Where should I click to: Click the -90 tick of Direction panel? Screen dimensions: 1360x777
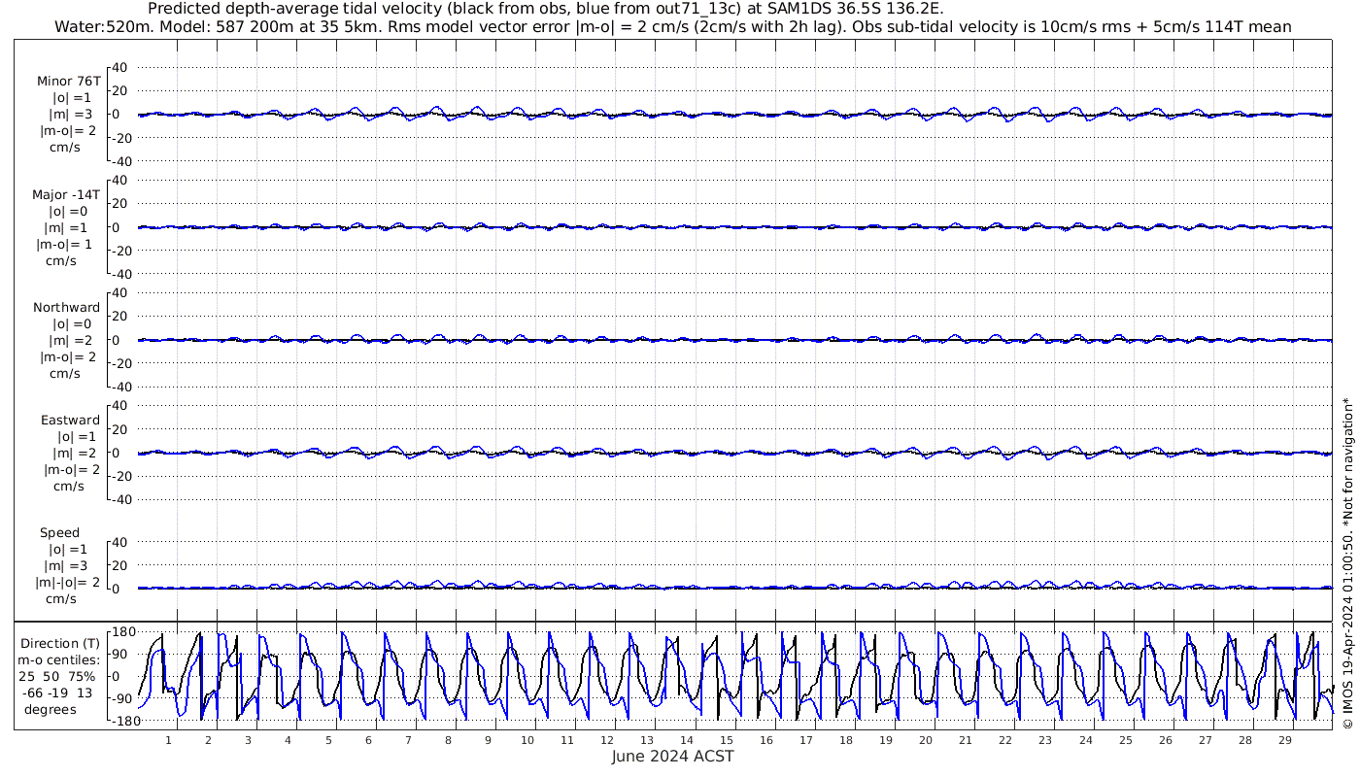(120, 699)
